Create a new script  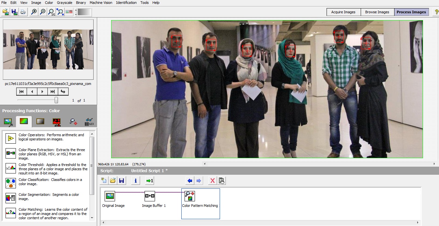coord(104,181)
